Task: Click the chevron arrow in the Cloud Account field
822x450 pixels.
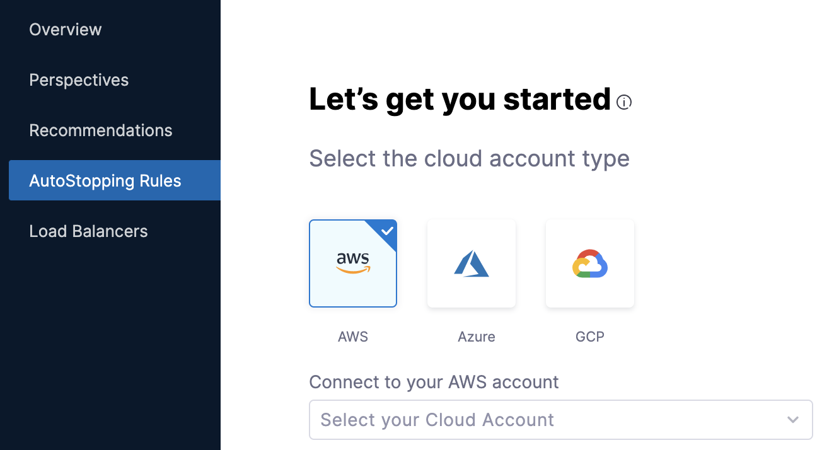Action: click(x=793, y=420)
